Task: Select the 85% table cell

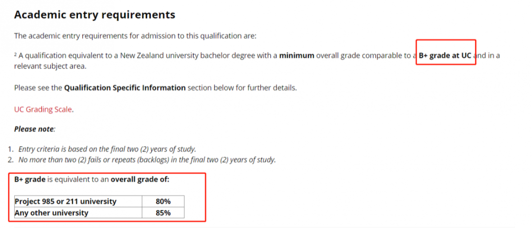Action: pyautogui.click(x=163, y=213)
